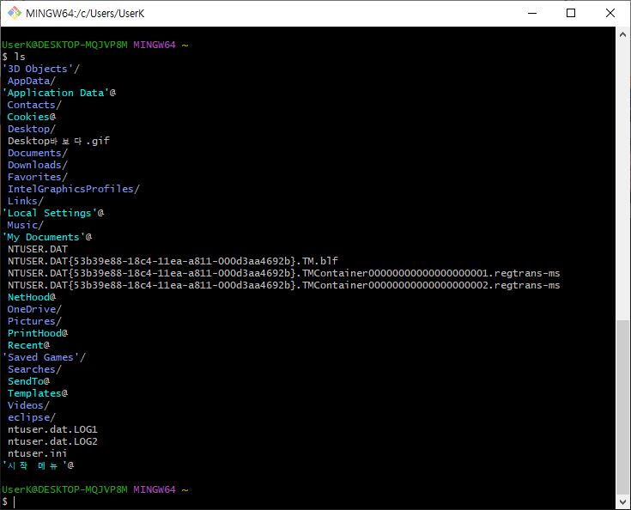Click the plain NTUSER.DAT file entry

(x=38, y=249)
